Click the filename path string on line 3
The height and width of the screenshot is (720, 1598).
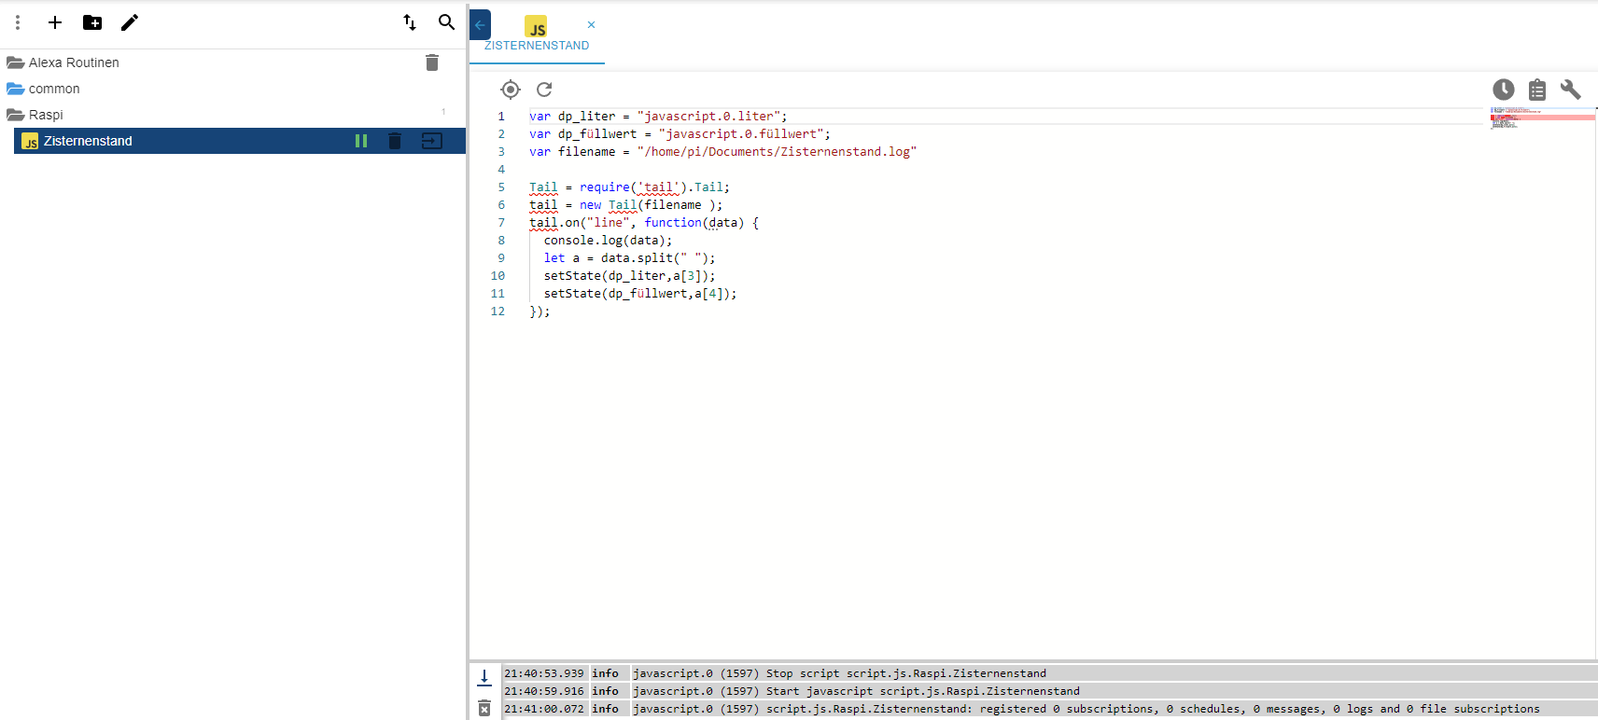(777, 152)
